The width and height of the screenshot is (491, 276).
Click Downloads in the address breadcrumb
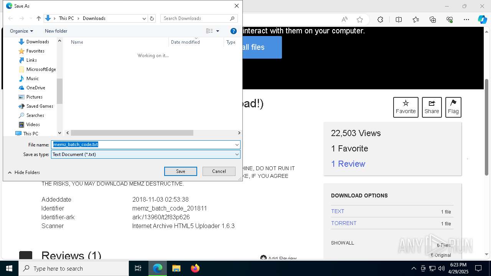(x=94, y=18)
